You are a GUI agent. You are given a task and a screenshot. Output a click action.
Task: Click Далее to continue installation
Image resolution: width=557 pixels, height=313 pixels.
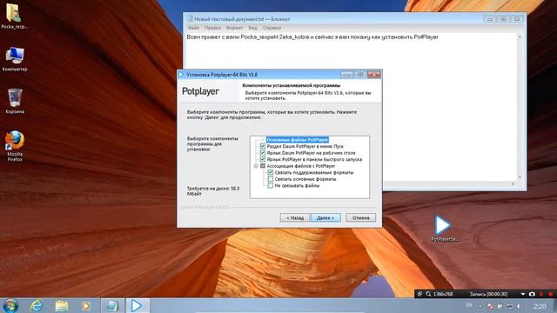(x=325, y=217)
